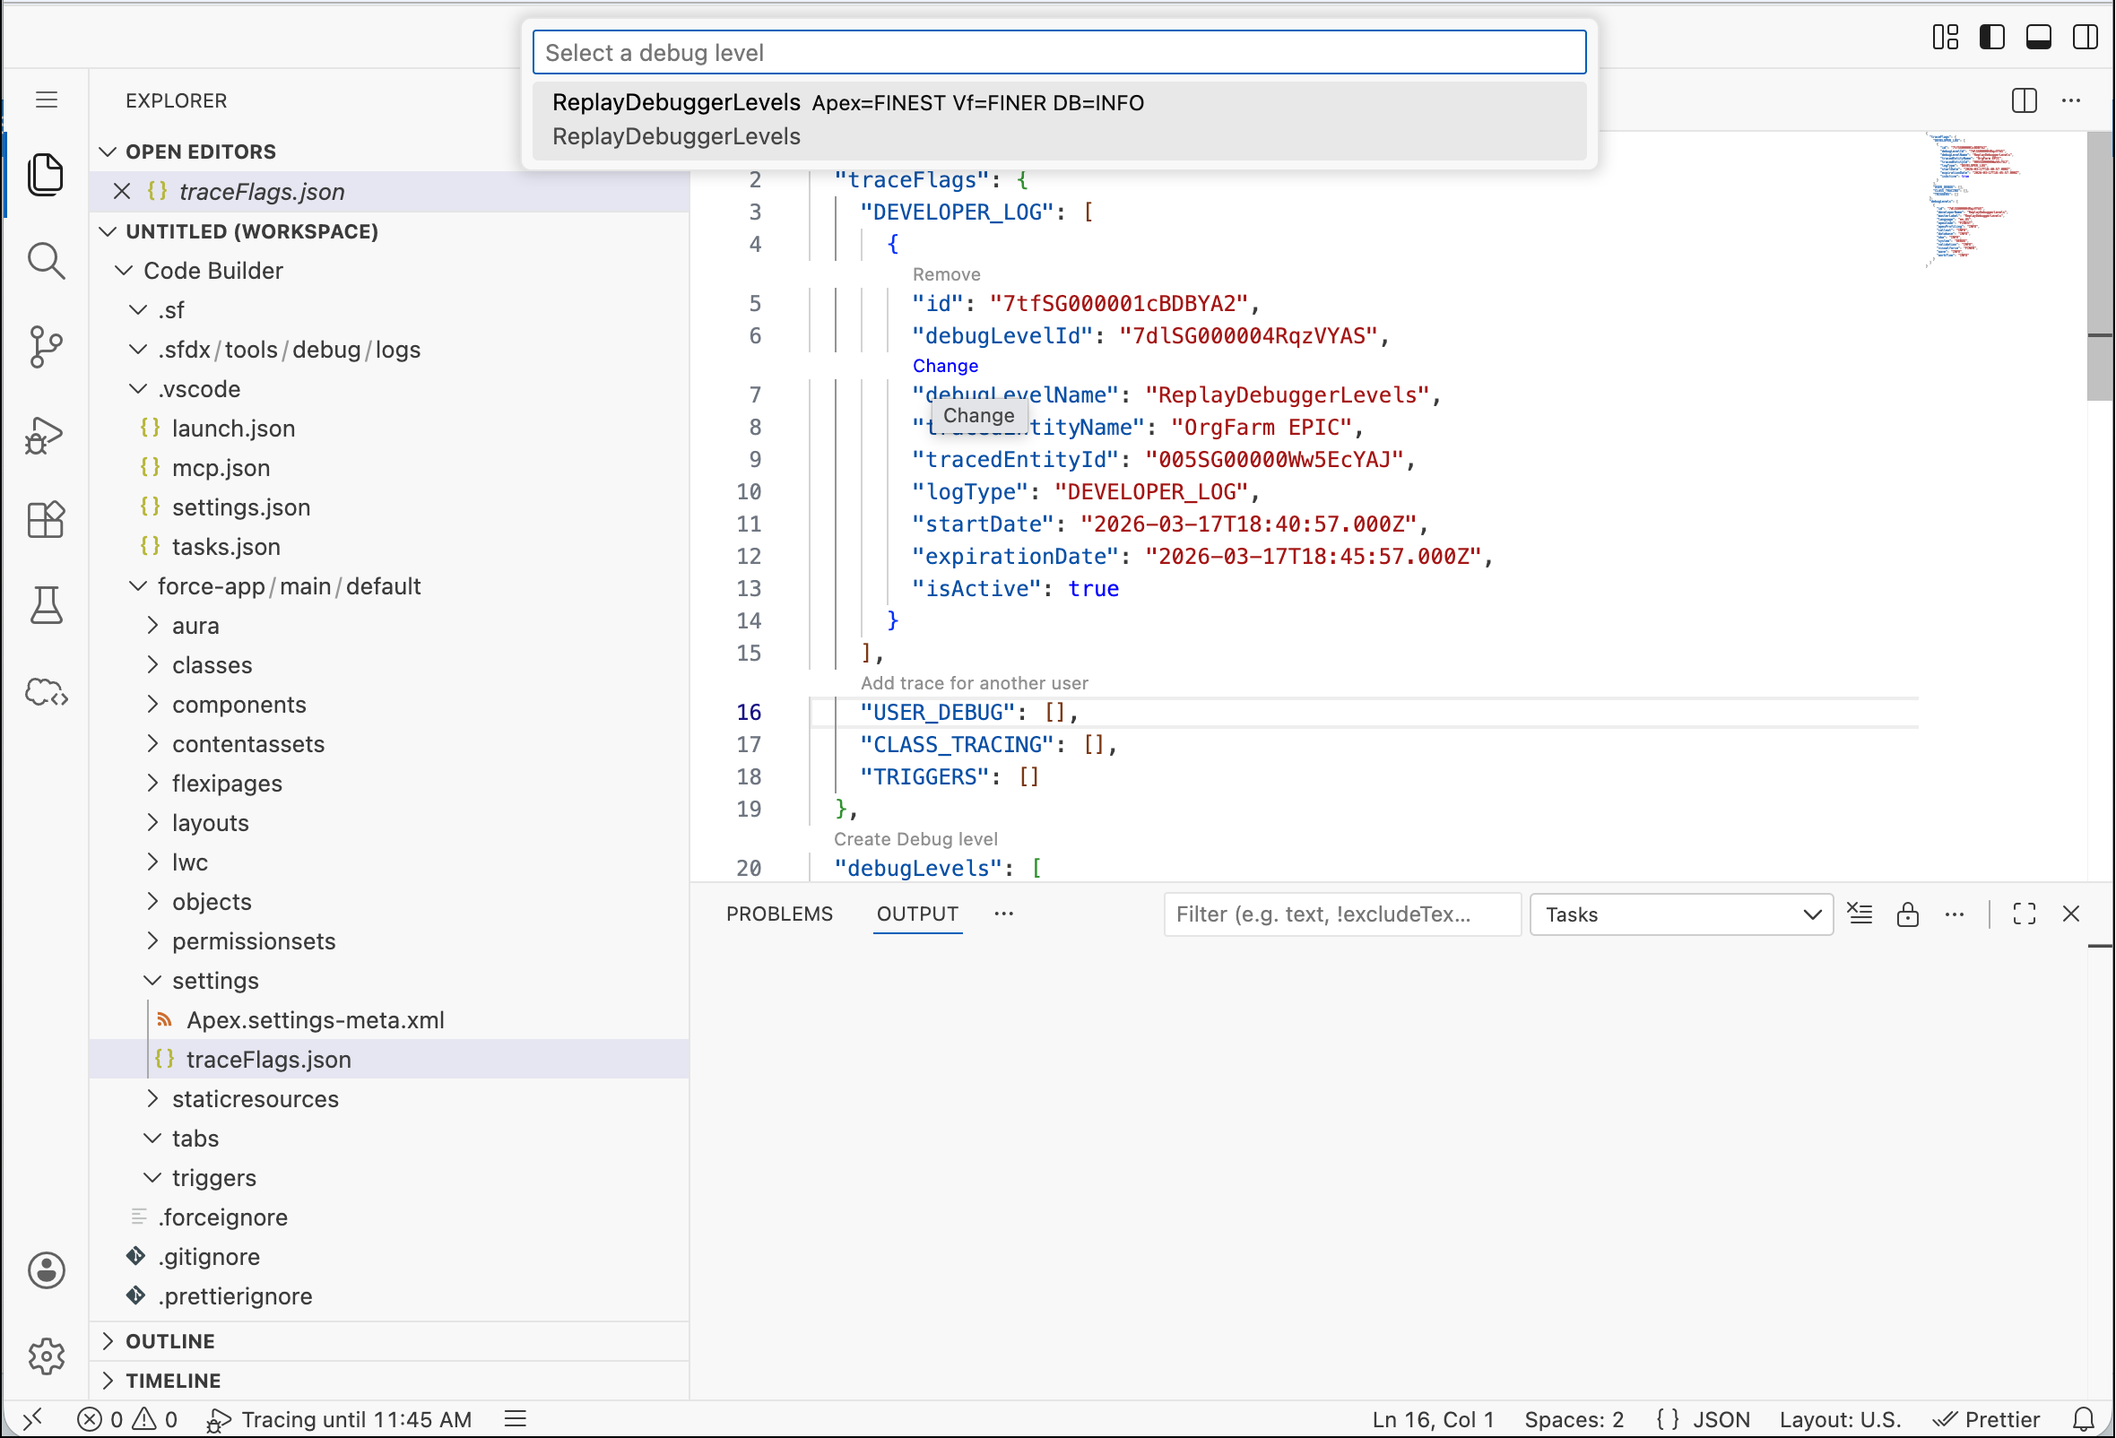2116x1438 pixels.
Task: Click the Remove code lens link
Action: [x=946, y=274]
